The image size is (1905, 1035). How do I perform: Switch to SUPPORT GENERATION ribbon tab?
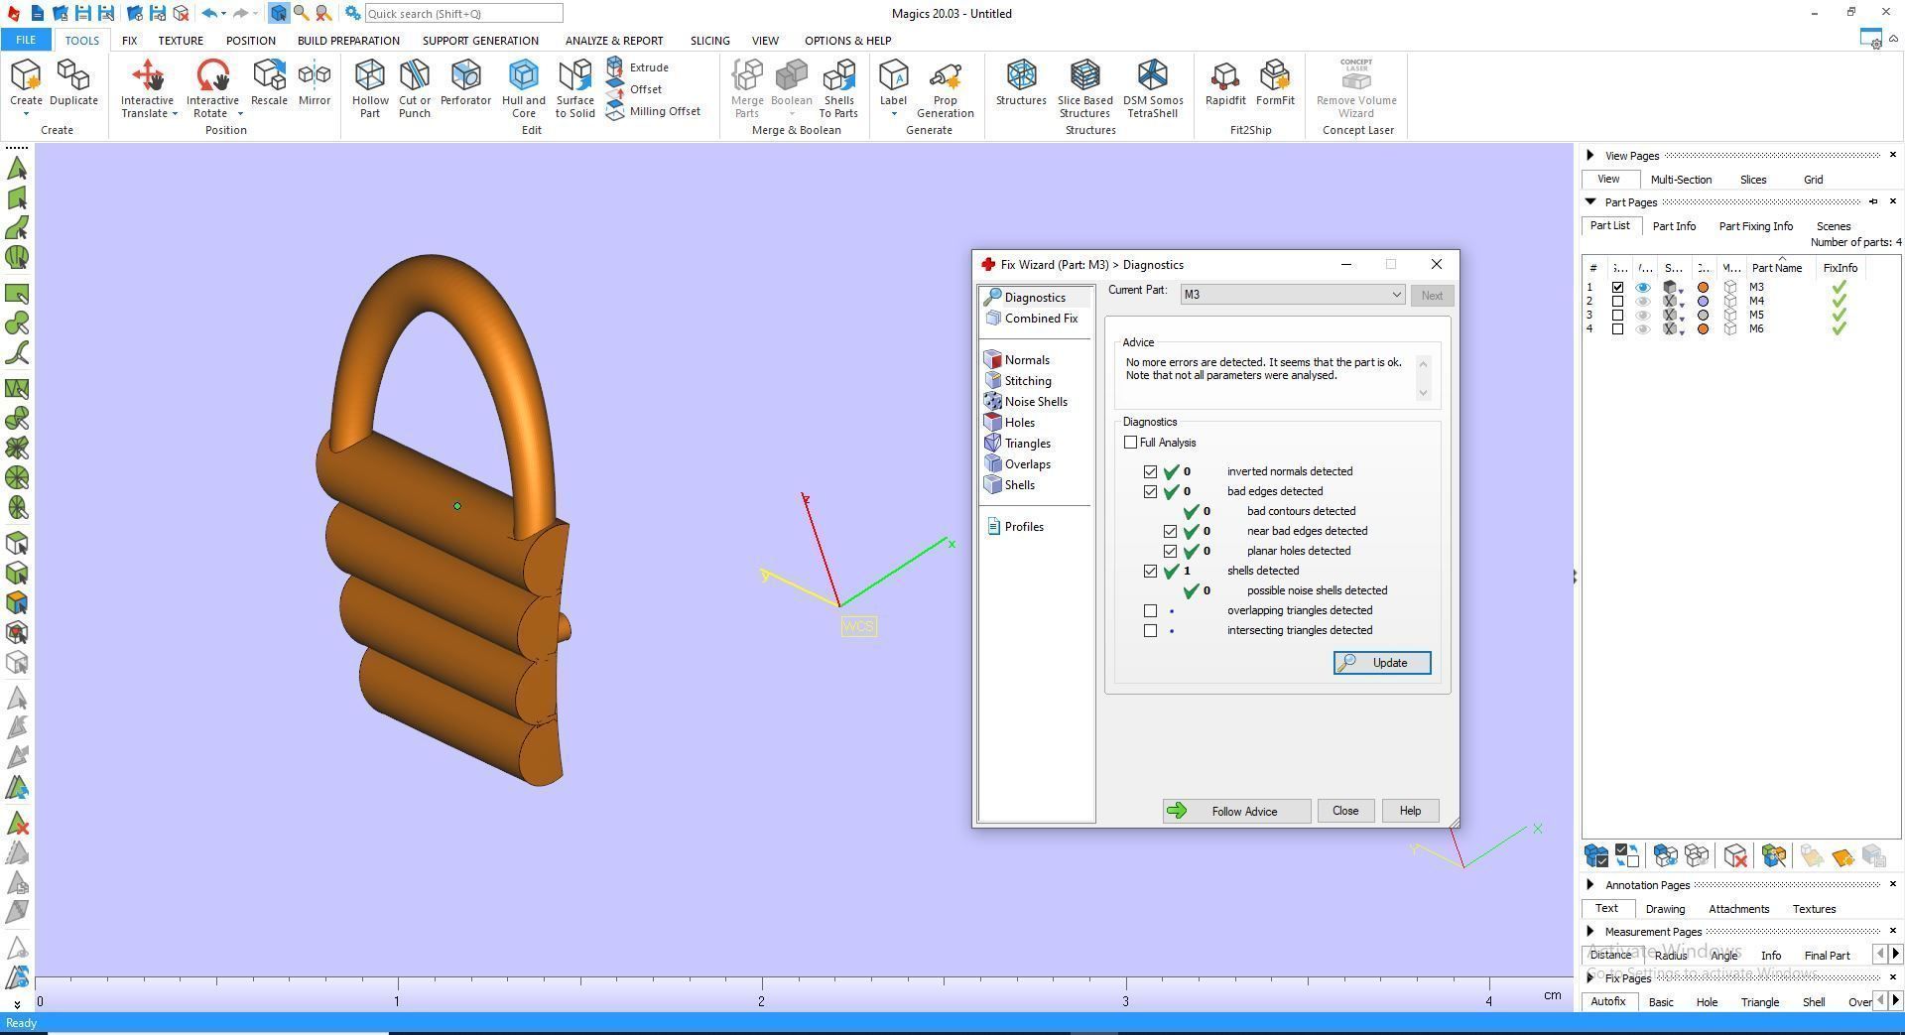480,41
